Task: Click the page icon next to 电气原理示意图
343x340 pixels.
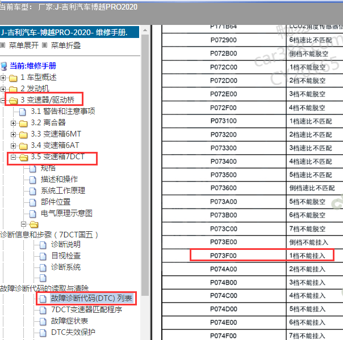Action: pos(33,214)
